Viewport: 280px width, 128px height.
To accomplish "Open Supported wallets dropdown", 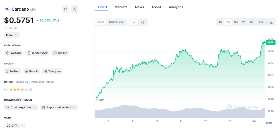I will point(59,107).
